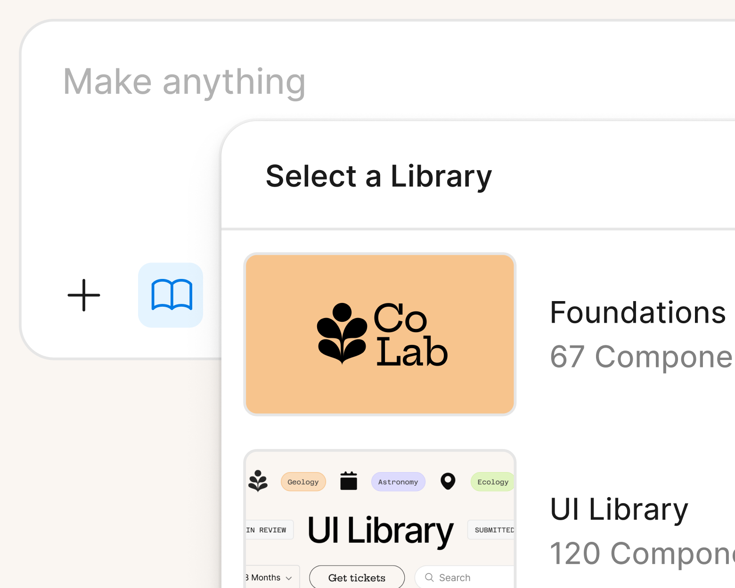Click the Co Lab flower logo
735x588 pixels.
pos(343,335)
